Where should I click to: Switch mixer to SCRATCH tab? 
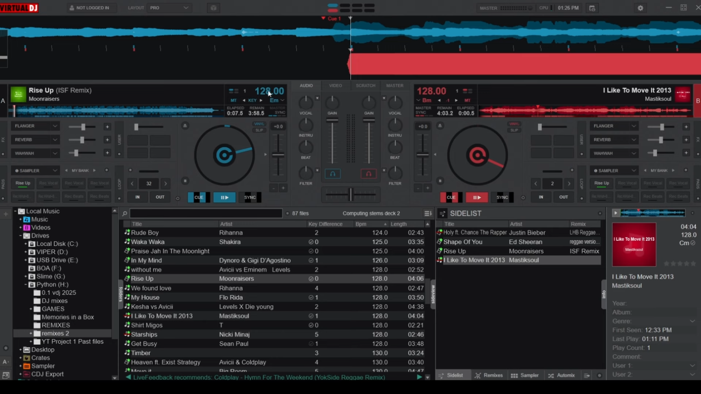[x=365, y=85]
